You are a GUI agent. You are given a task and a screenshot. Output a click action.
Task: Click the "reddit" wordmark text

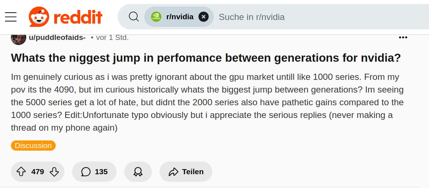tap(78, 17)
